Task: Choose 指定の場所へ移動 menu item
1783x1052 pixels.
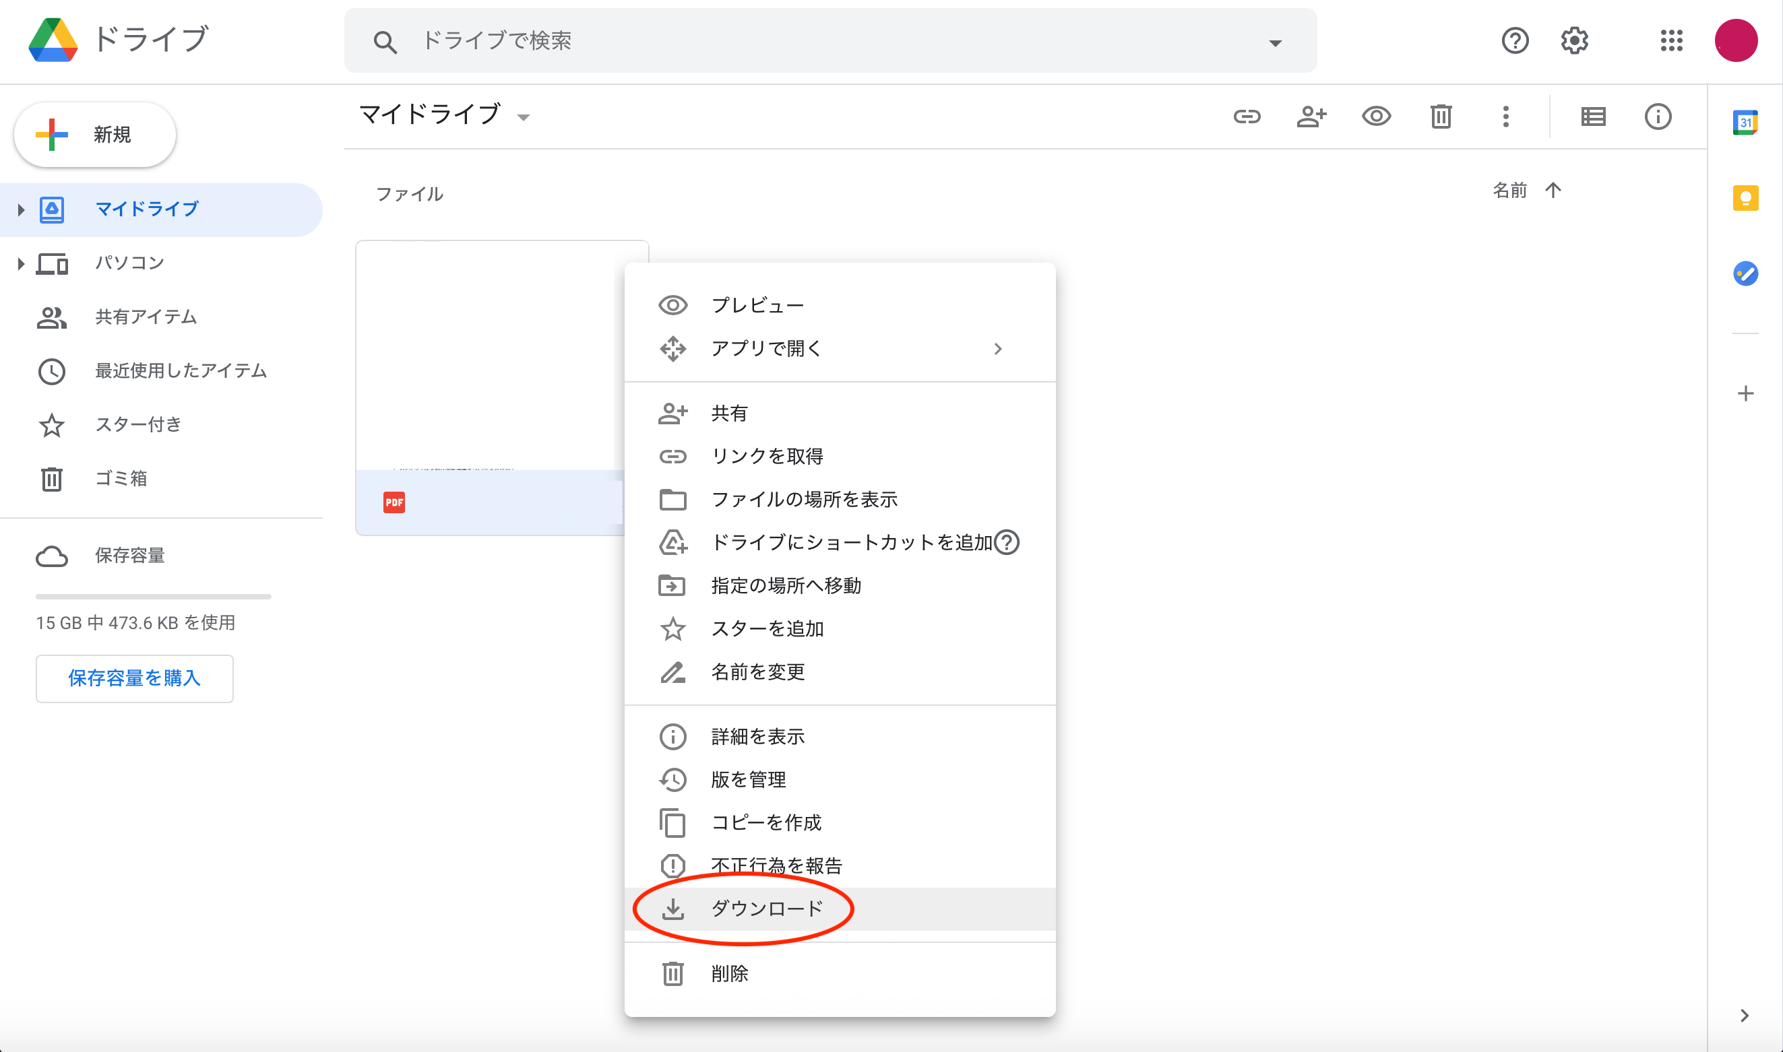Action: (840, 586)
